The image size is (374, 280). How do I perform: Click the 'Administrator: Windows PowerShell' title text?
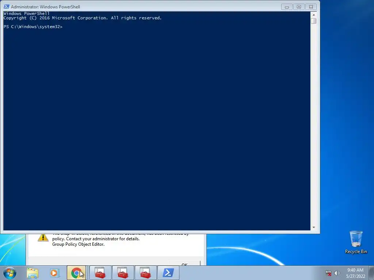tap(45, 7)
